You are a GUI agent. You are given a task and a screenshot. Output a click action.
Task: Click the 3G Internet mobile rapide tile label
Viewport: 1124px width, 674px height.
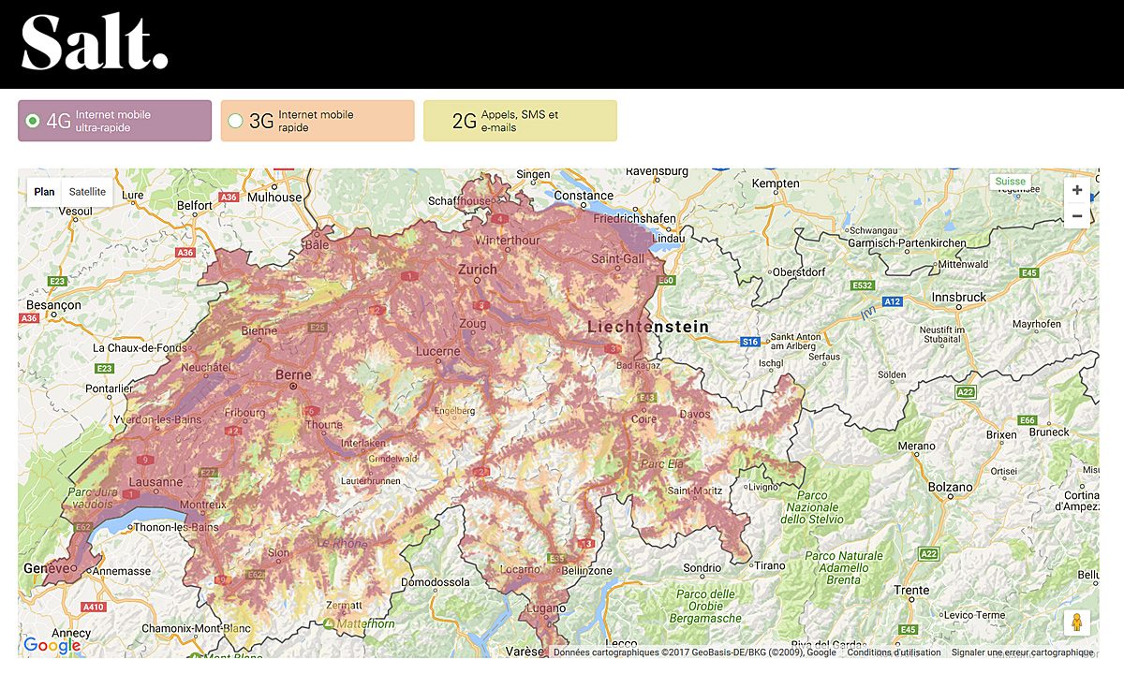click(x=316, y=121)
